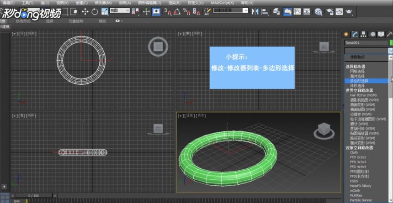Screen dimensions: 393x203
Task: Select the Select and Move tool
Action: pyautogui.click(x=85, y=11)
